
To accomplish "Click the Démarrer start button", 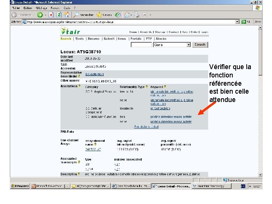I will tap(20, 186).
